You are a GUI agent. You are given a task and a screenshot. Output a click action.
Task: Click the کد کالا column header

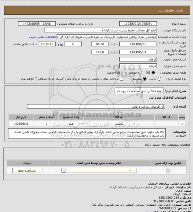pyautogui.click(x=166, y=117)
